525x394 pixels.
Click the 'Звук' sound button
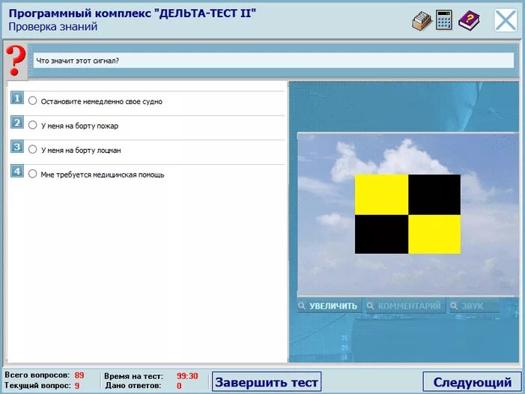pyautogui.click(x=474, y=306)
